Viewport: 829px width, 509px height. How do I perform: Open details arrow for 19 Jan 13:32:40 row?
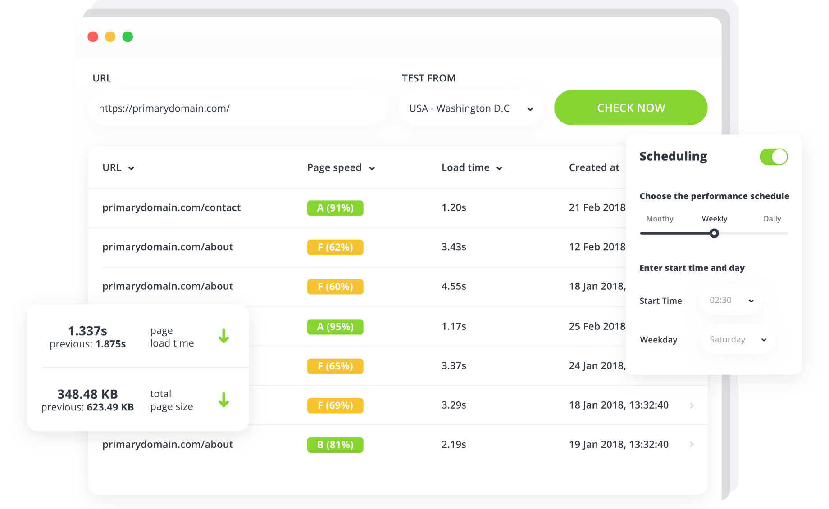(692, 445)
